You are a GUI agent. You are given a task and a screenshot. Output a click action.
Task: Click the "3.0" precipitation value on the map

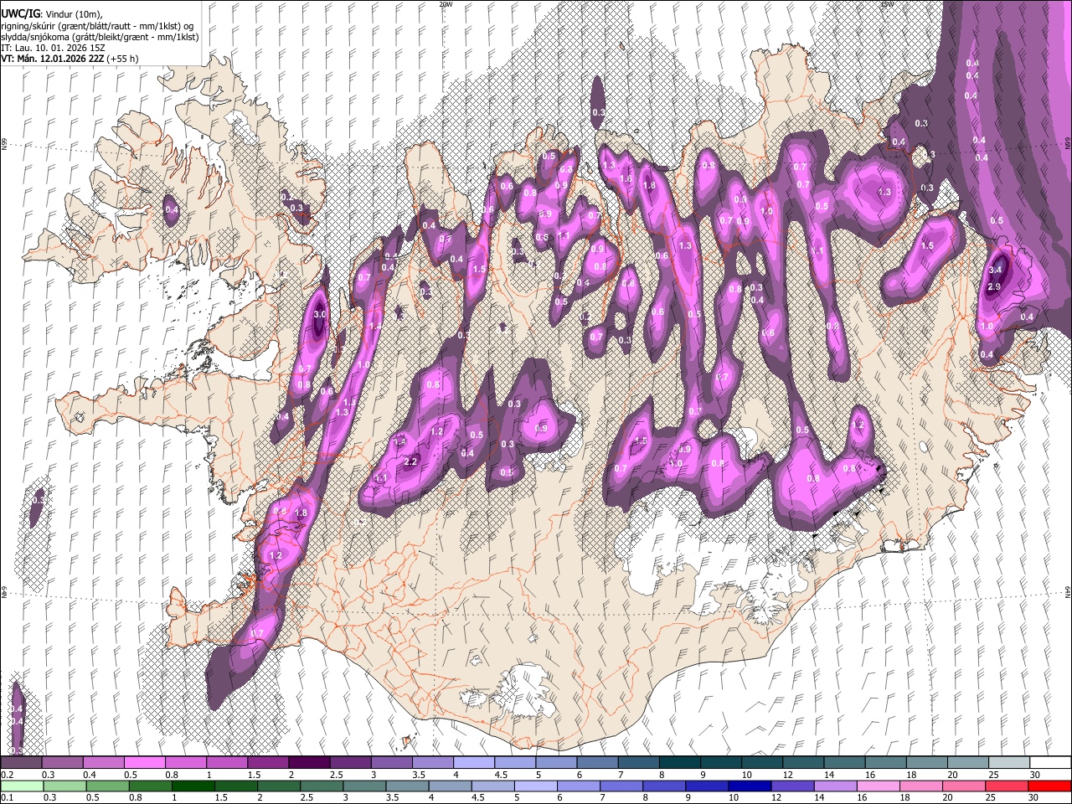pos(319,315)
